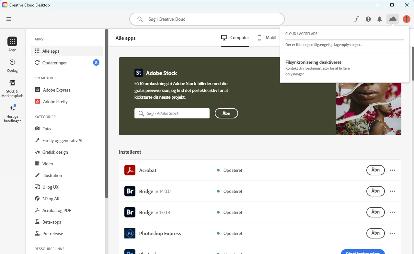Click the Adobe Stock banner photo
The height and width of the screenshot is (254, 414).
tap(369, 109)
